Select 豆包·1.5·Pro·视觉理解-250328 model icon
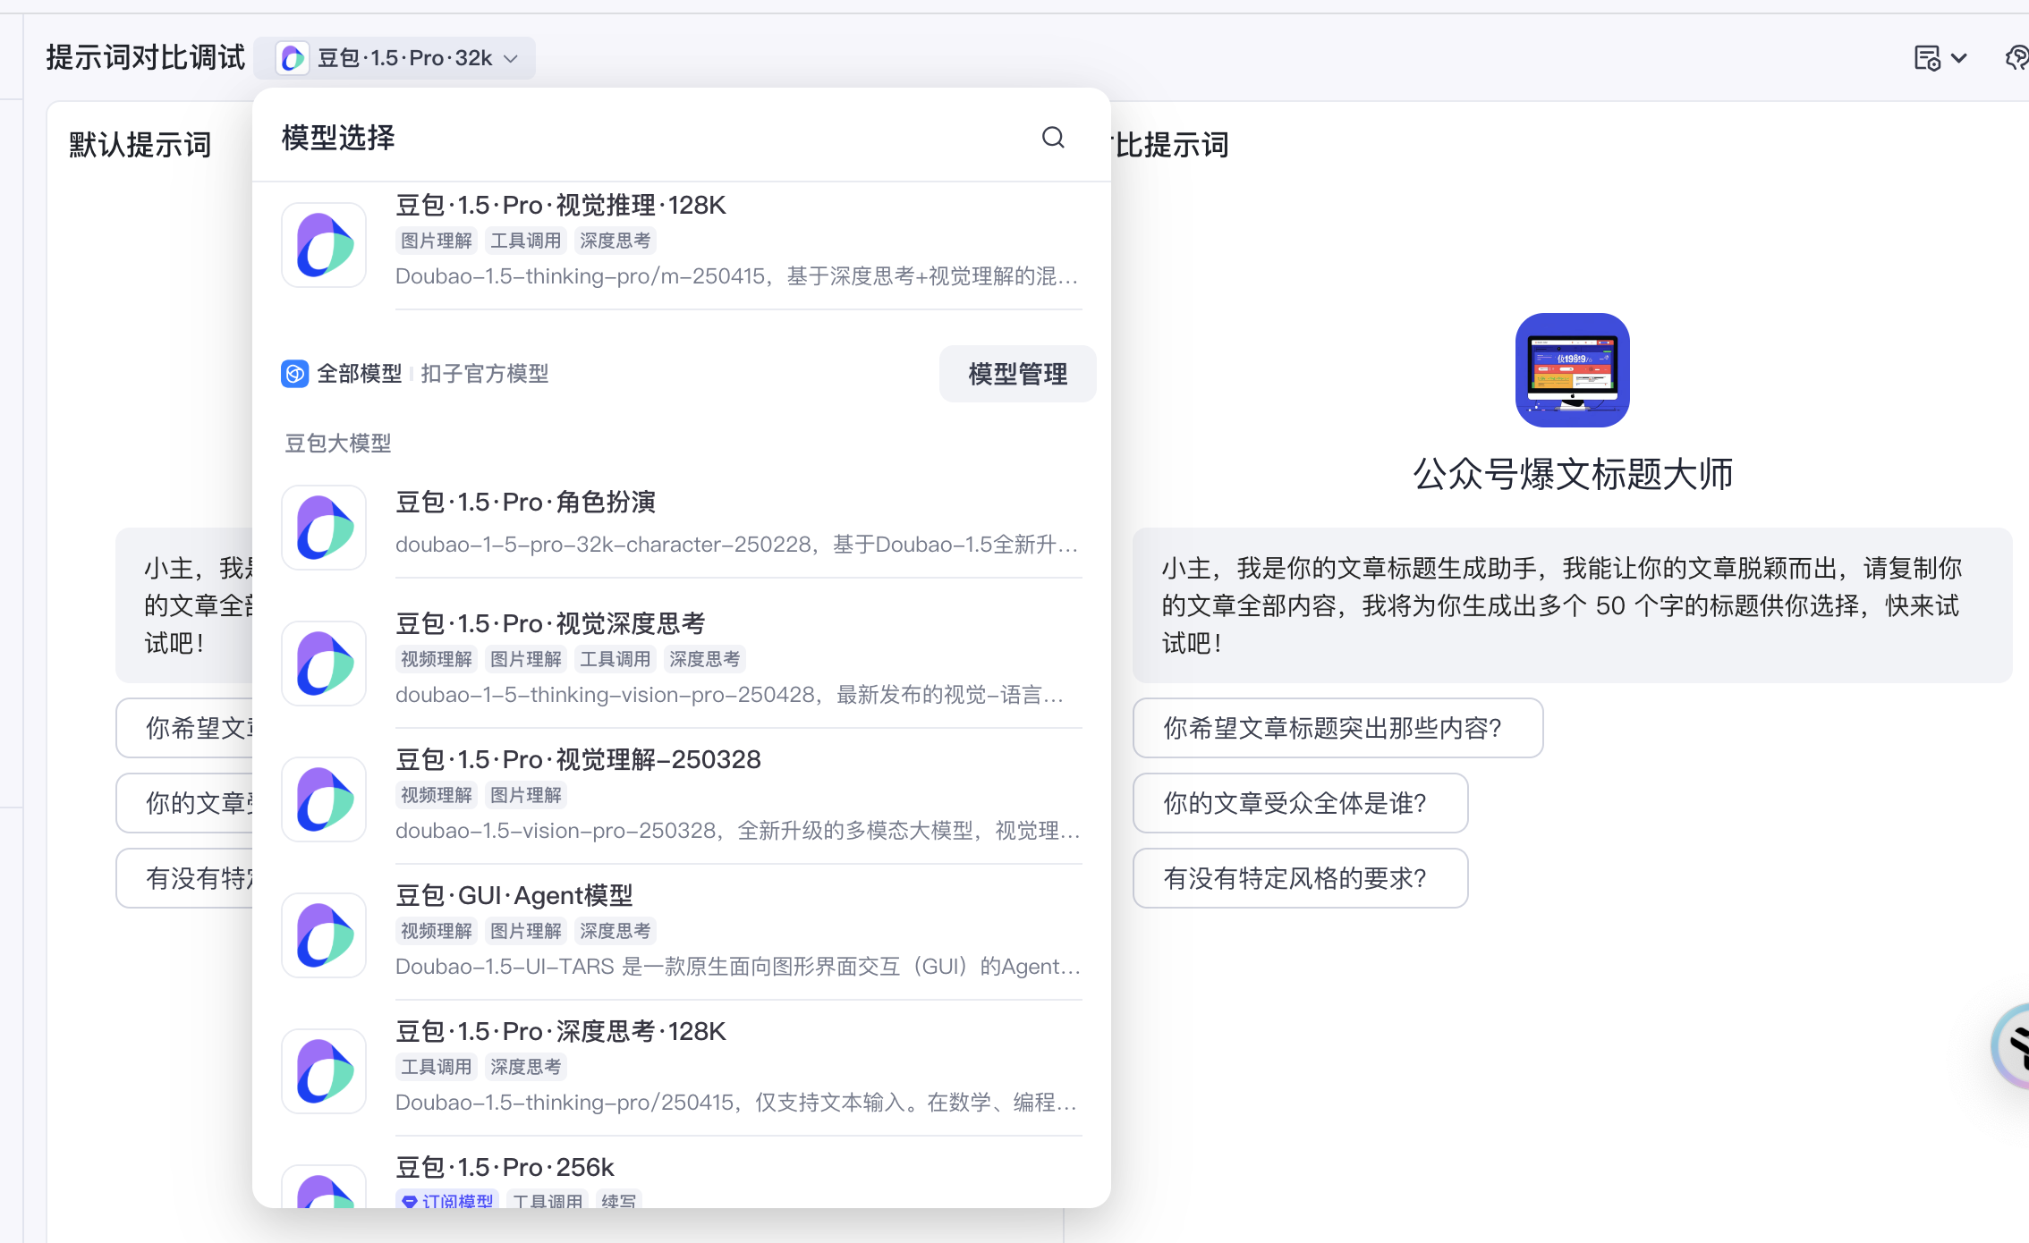 (x=324, y=799)
